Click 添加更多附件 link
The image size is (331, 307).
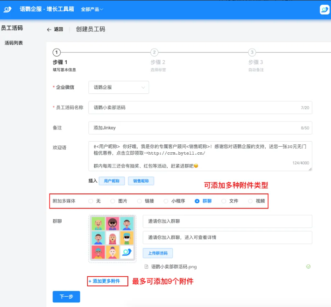105,281
